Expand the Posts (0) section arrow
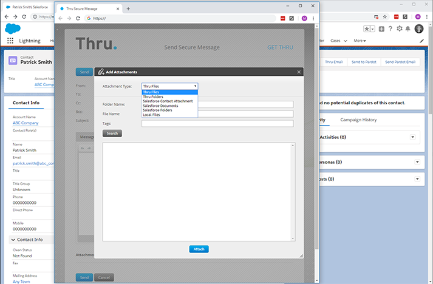This screenshot has height=284, width=433. click(x=417, y=179)
